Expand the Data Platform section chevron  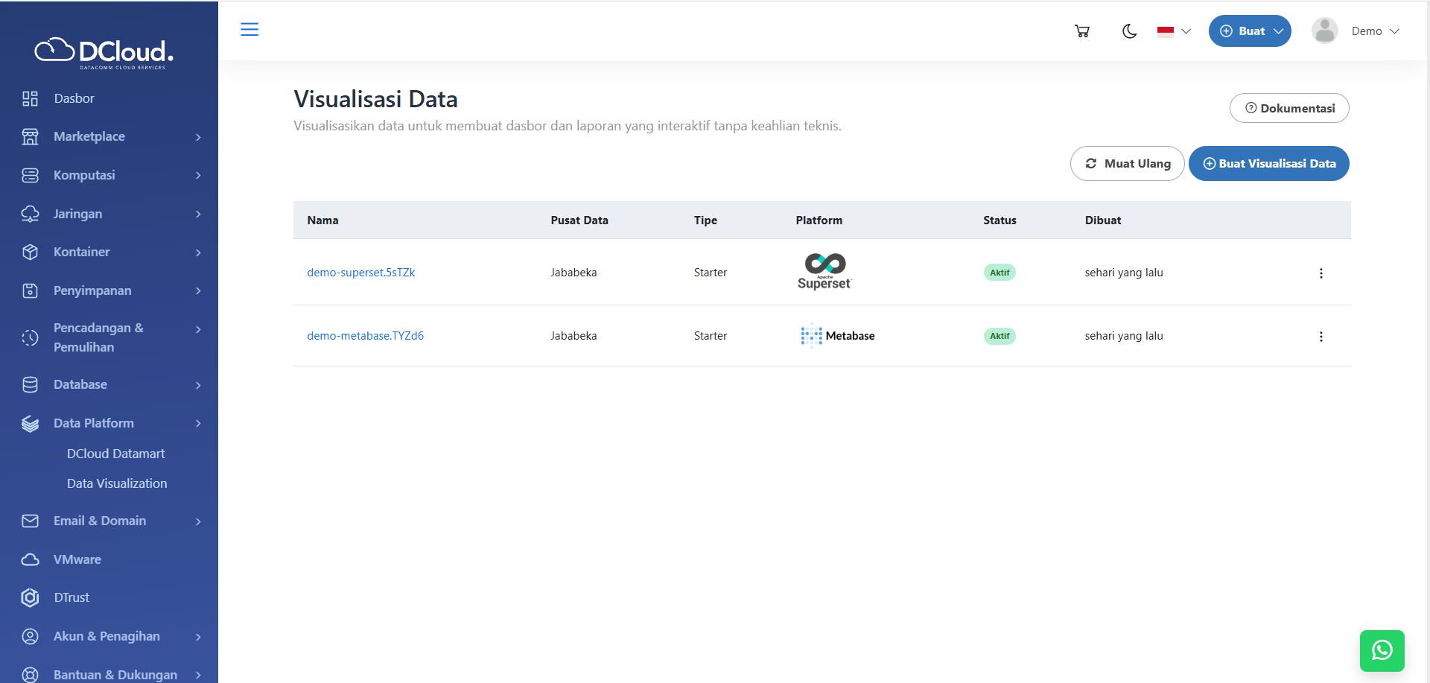pos(197,423)
